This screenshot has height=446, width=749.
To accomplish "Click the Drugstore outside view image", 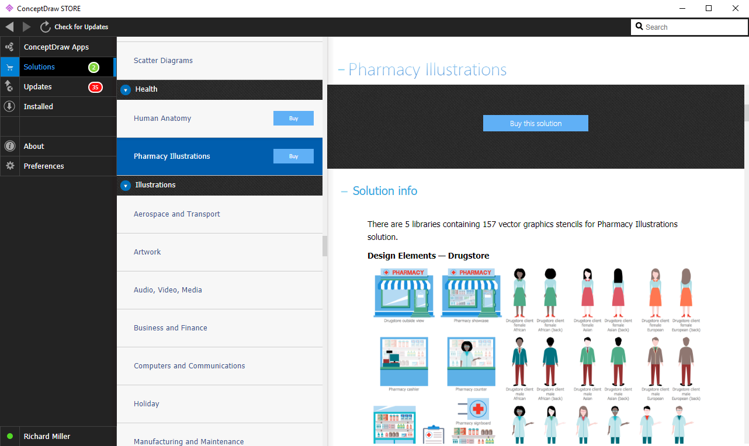I will tap(404, 292).
